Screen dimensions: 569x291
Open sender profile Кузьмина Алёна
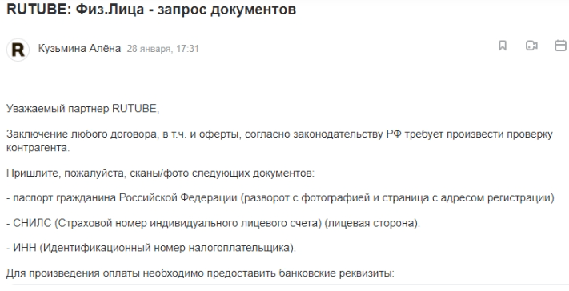(x=79, y=48)
